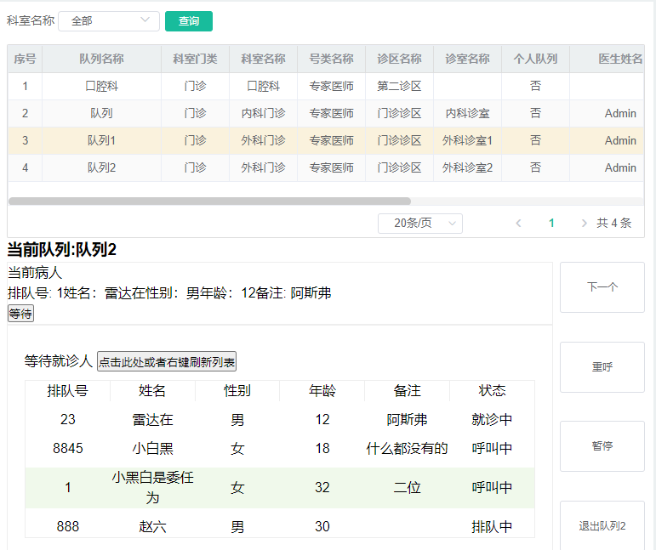Click remark 二位

[x=407, y=487]
